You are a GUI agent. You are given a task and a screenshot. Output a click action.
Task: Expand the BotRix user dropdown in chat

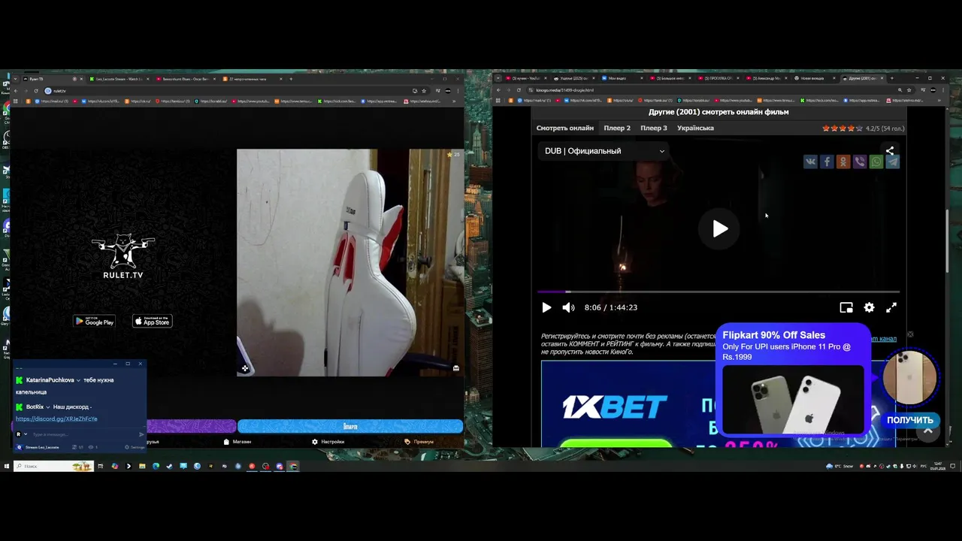(x=48, y=407)
